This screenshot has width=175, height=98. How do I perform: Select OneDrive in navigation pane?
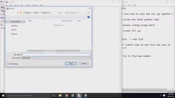[14, 26]
